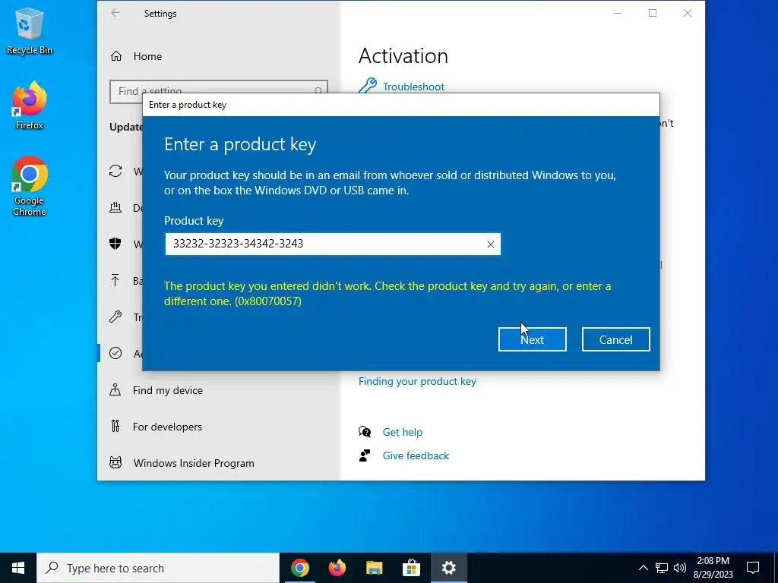The height and width of the screenshot is (583, 778).
Task: Open the Get help link
Action: click(x=403, y=432)
